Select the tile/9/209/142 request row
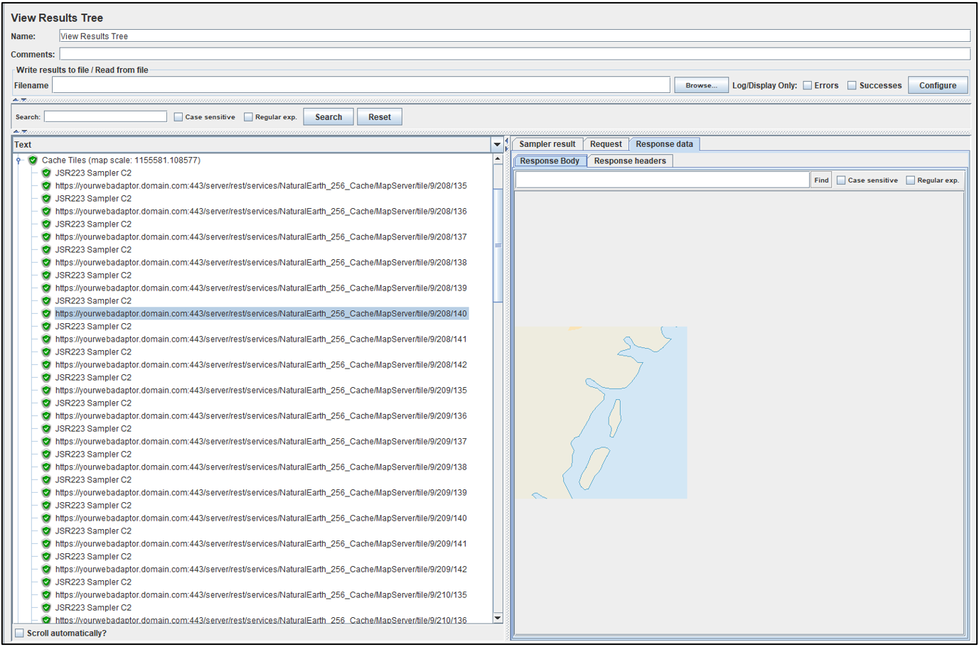The width and height of the screenshot is (979, 647). (x=261, y=570)
